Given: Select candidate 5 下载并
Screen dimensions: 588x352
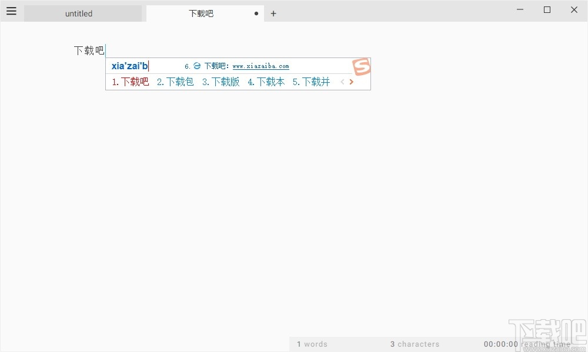Looking at the screenshot, I should (x=311, y=82).
